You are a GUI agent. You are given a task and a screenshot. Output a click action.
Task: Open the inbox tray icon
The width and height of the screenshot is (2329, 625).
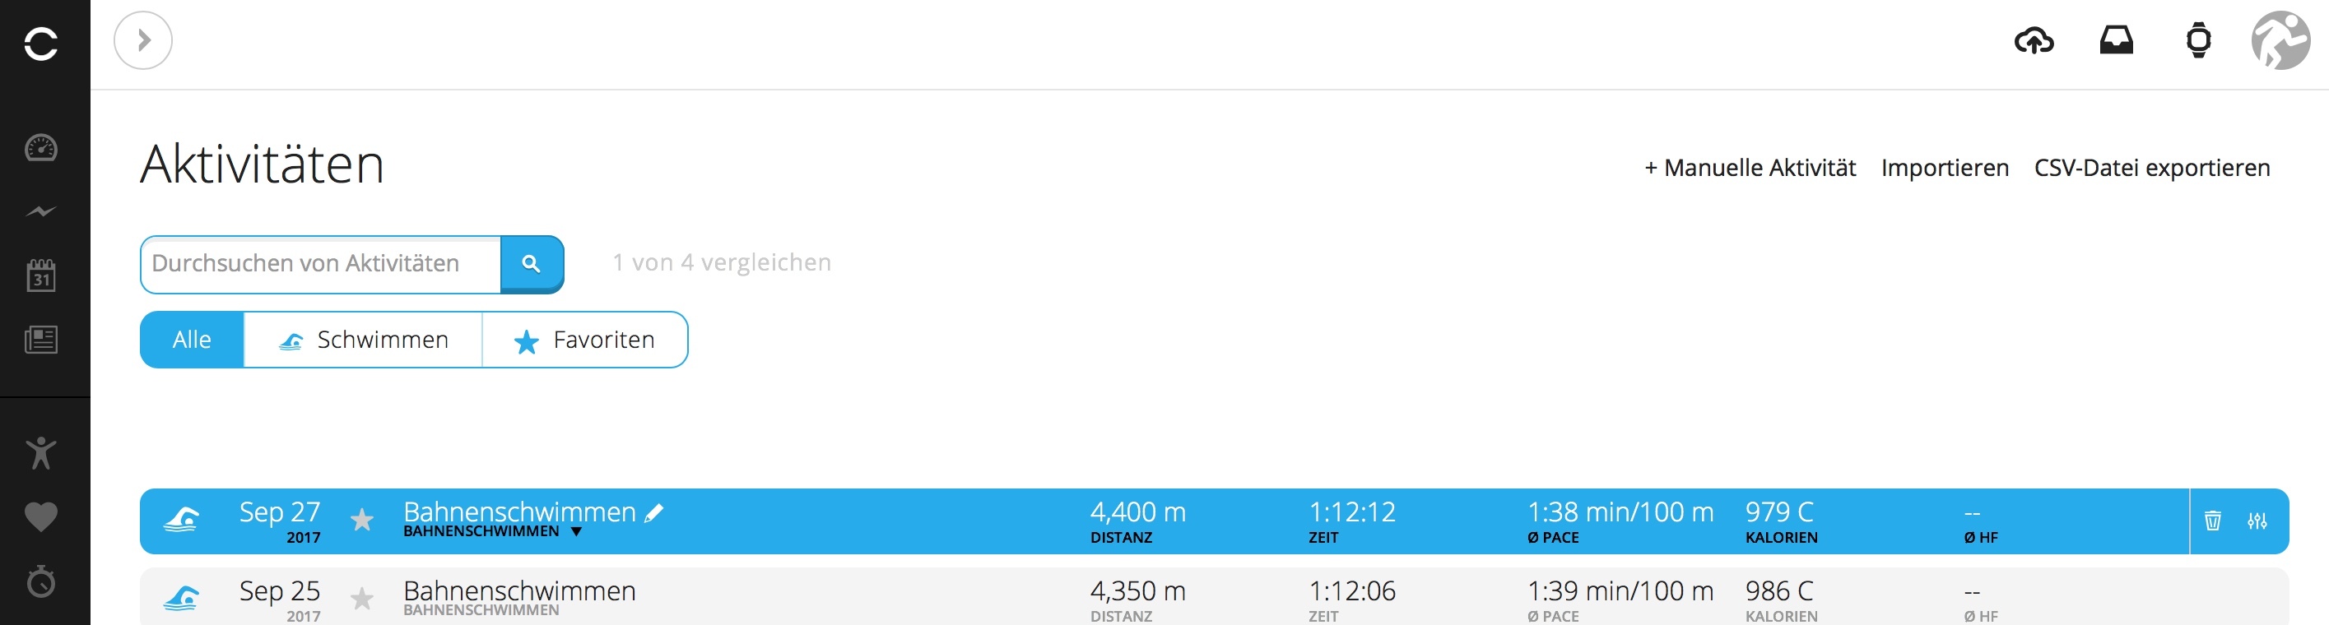pyautogui.click(x=2116, y=40)
